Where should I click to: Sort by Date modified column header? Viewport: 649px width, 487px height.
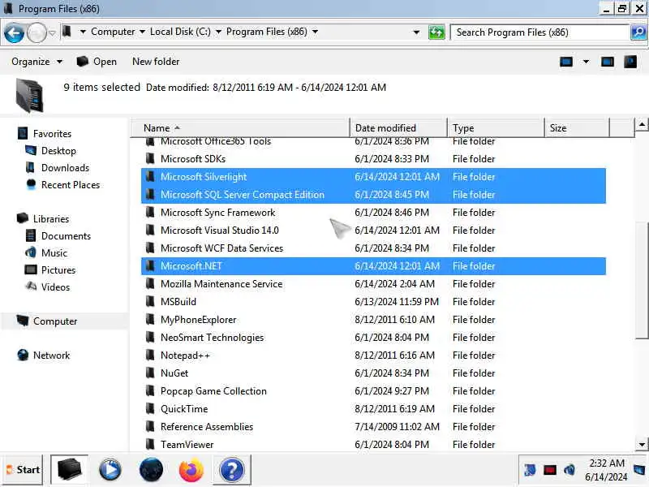tap(398, 128)
